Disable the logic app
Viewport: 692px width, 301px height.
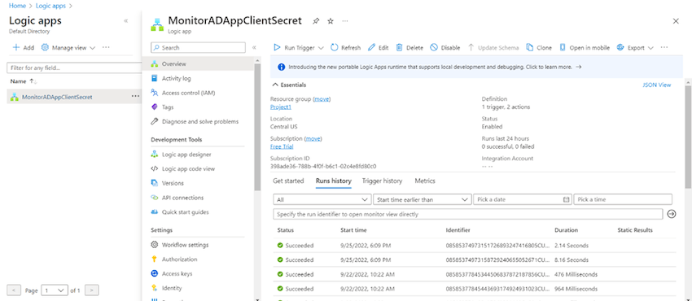coord(445,48)
